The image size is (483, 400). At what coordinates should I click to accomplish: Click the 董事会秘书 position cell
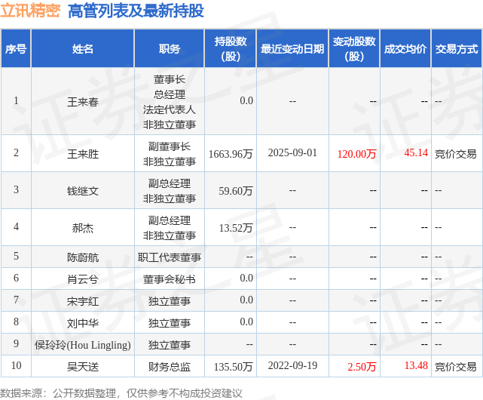[x=169, y=279]
